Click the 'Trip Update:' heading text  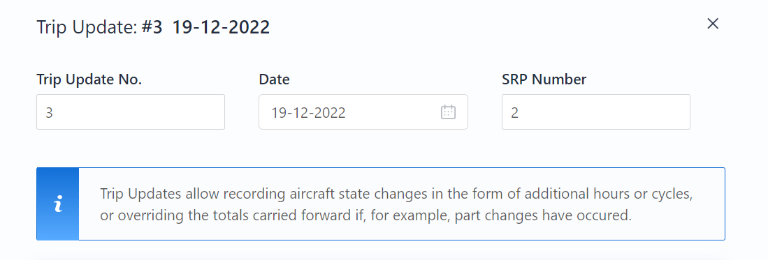87,28
